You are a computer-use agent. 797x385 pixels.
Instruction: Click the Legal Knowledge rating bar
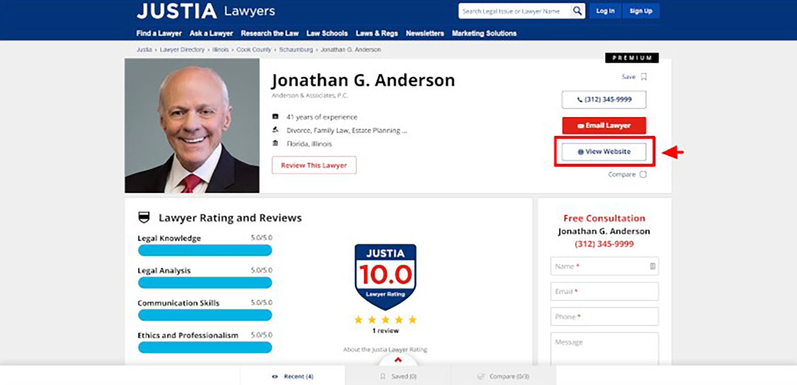click(x=205, y=250)
